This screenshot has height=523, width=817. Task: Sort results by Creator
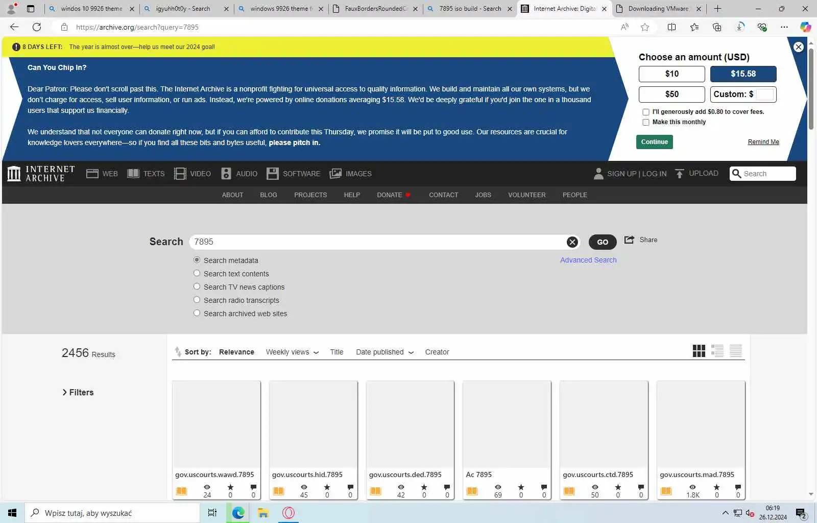[437, 352]
